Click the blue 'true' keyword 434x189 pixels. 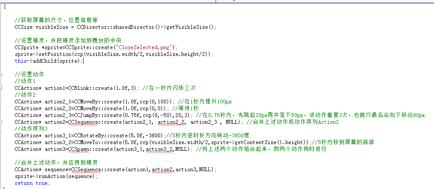pos(41,183)
